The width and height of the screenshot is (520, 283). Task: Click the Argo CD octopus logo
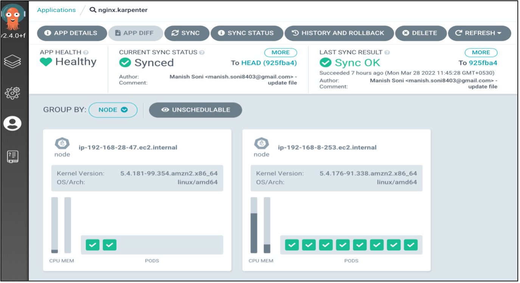pos(14,16)
